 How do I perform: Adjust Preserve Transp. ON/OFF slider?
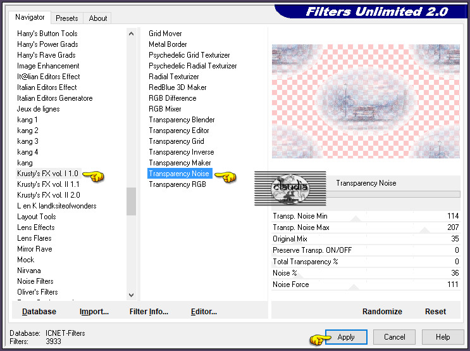click(366, 250)
